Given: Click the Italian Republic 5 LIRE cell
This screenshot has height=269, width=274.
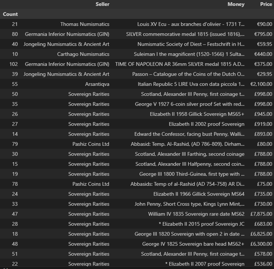Looking at the screenshot, I should pyautogui.click(x=191, y=84).
